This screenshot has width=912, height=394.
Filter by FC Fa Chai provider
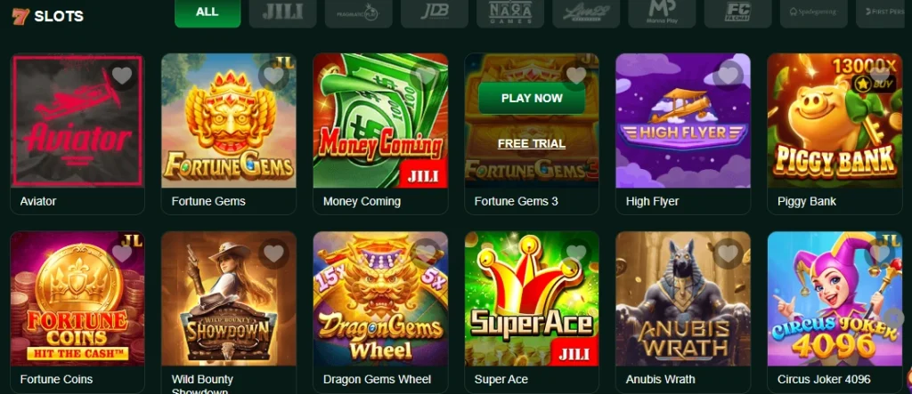point(737,12)
